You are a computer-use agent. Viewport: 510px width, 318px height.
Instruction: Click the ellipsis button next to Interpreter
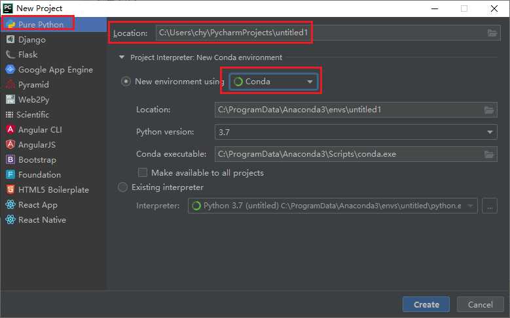pyautogui.click(x=490, y=206)
